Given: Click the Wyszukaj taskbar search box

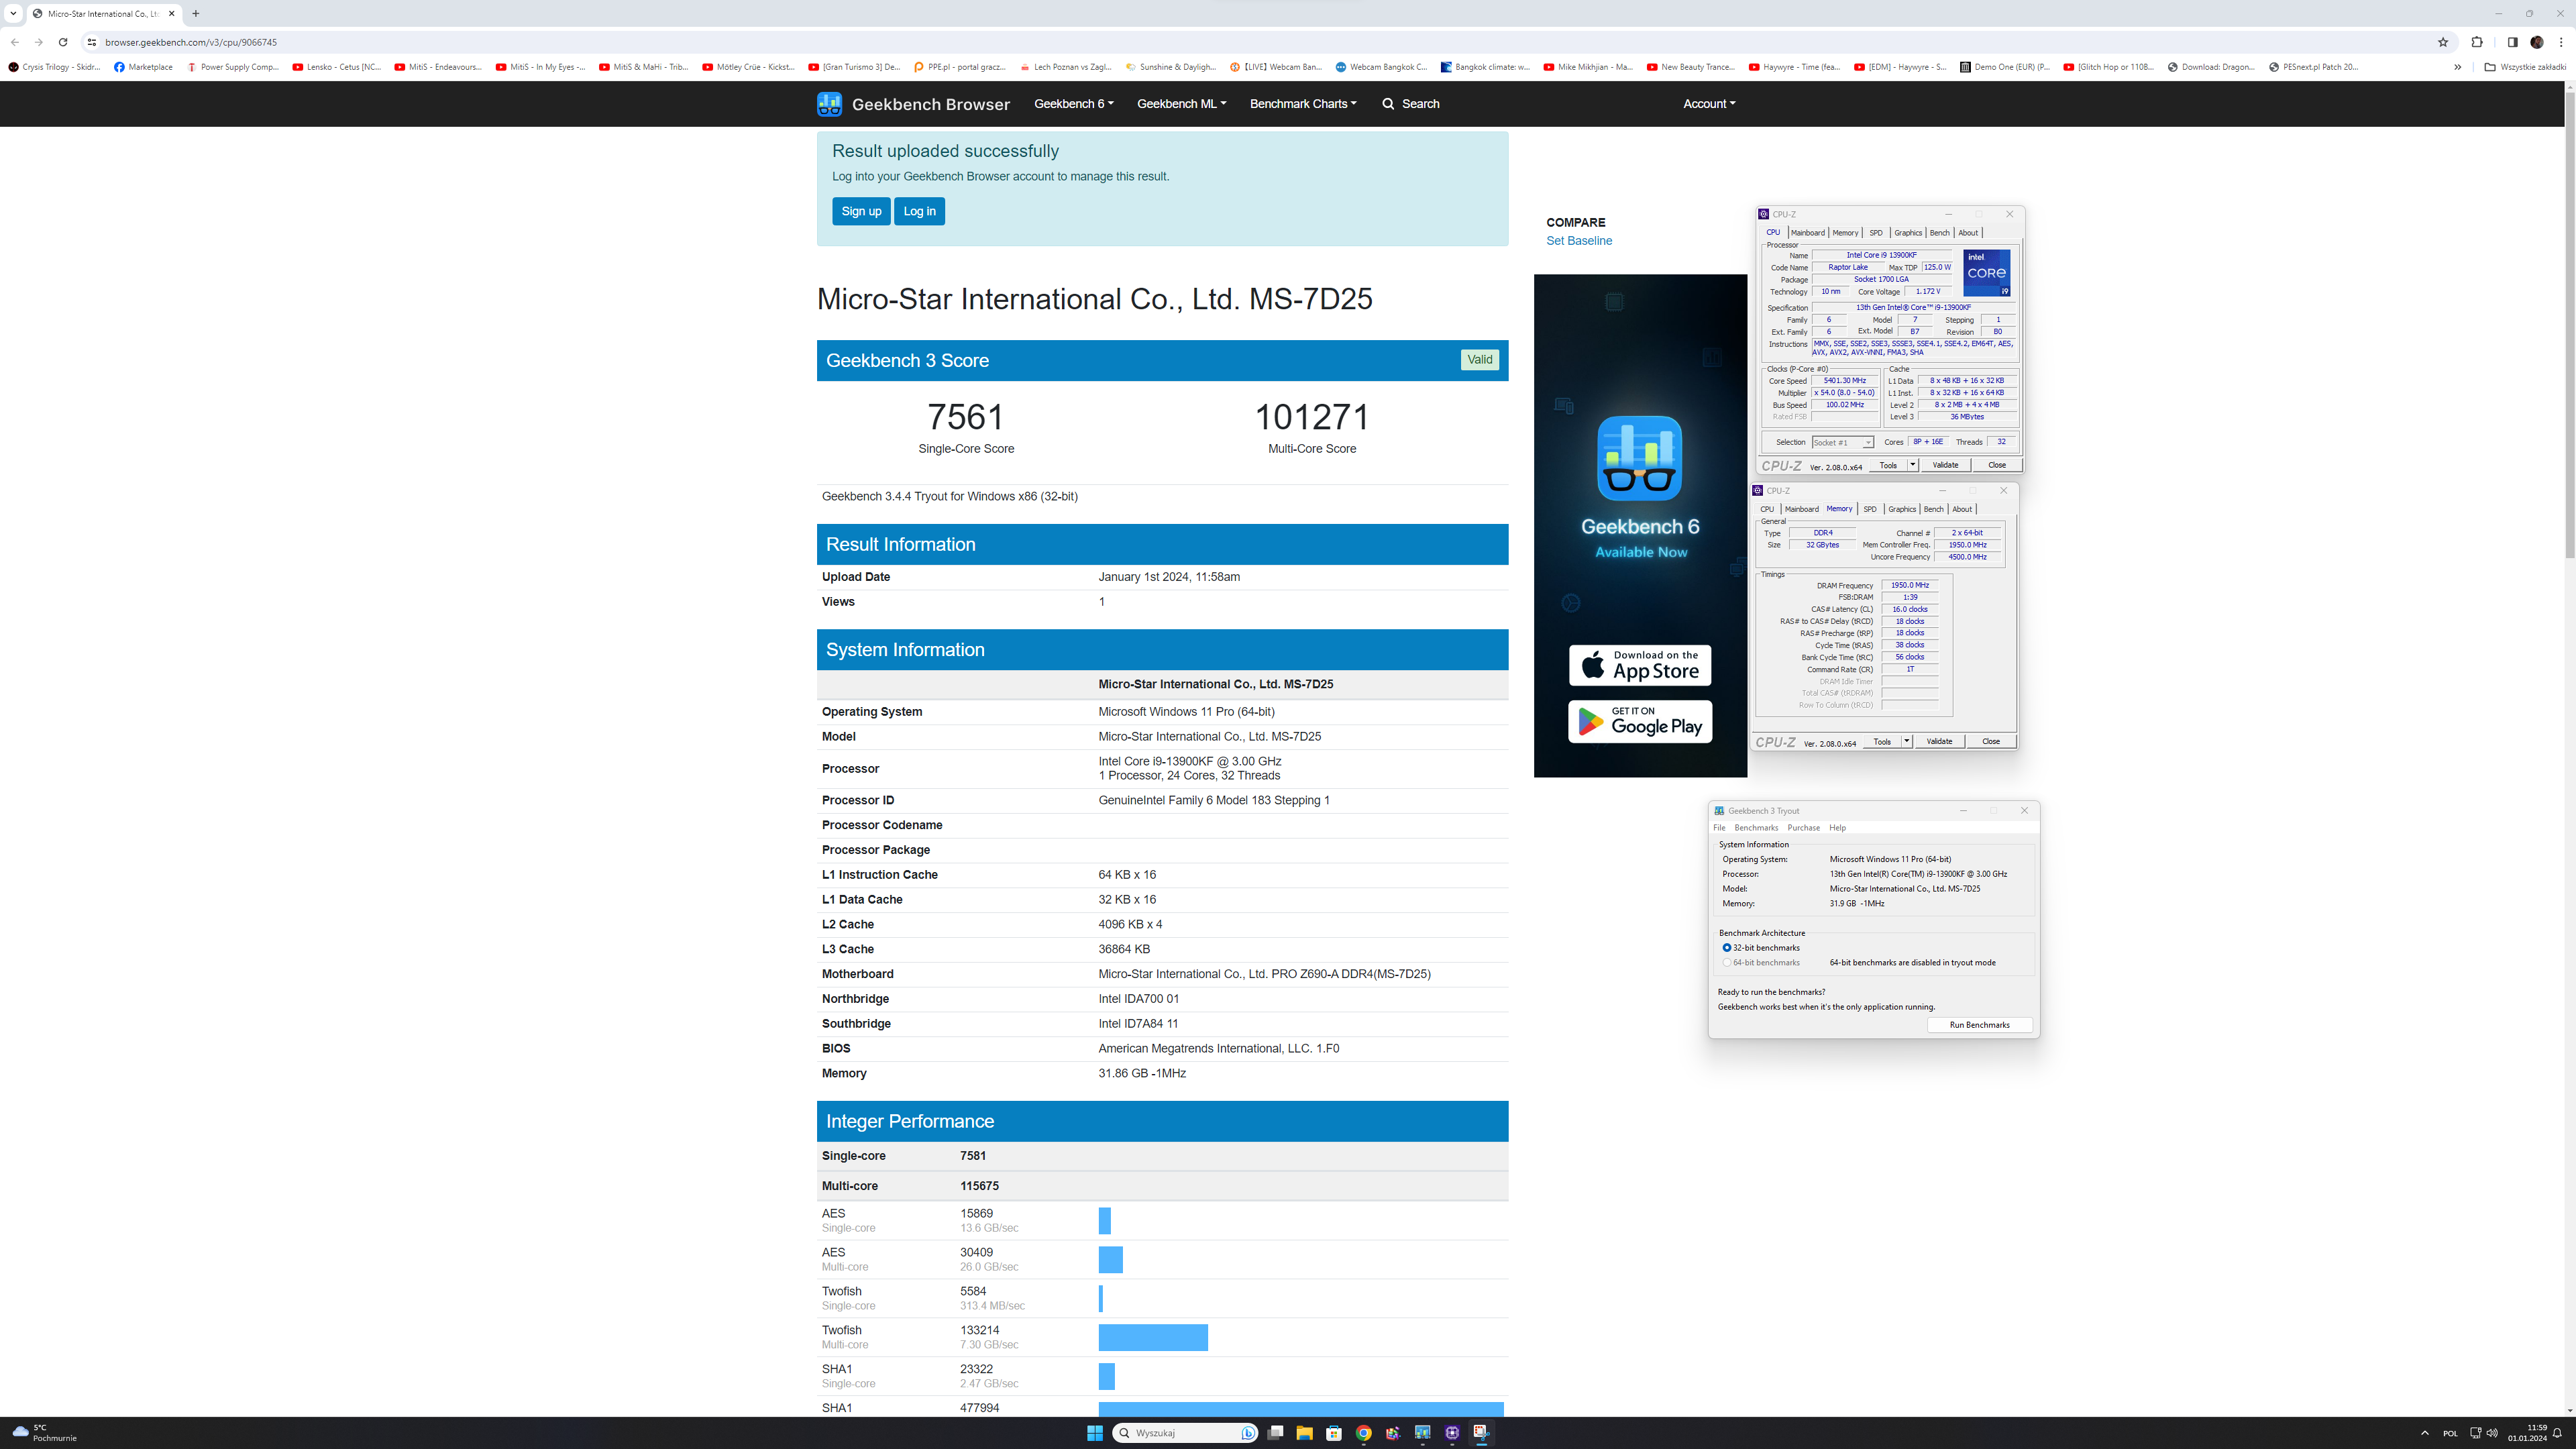Looking at the screenshot, I should coord(1184,1433).
